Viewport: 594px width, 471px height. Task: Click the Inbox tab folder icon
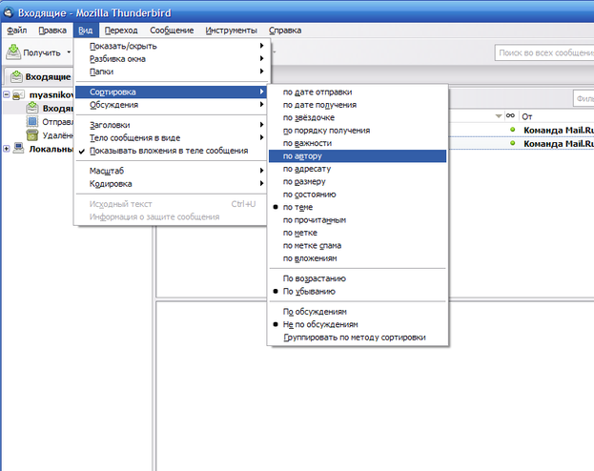coord(16,76)
